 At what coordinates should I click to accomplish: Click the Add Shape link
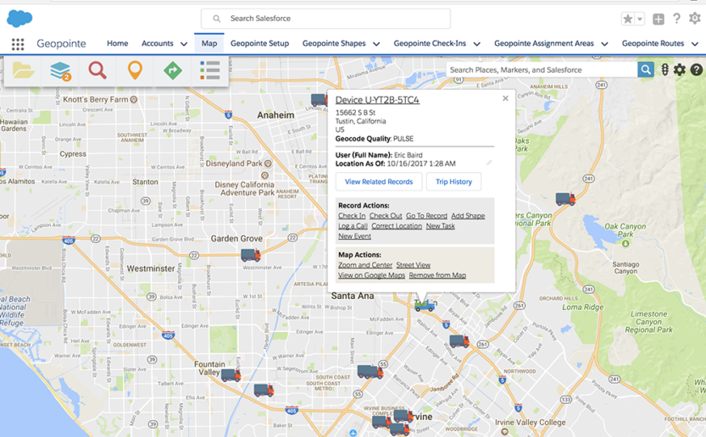click(468, 216)
